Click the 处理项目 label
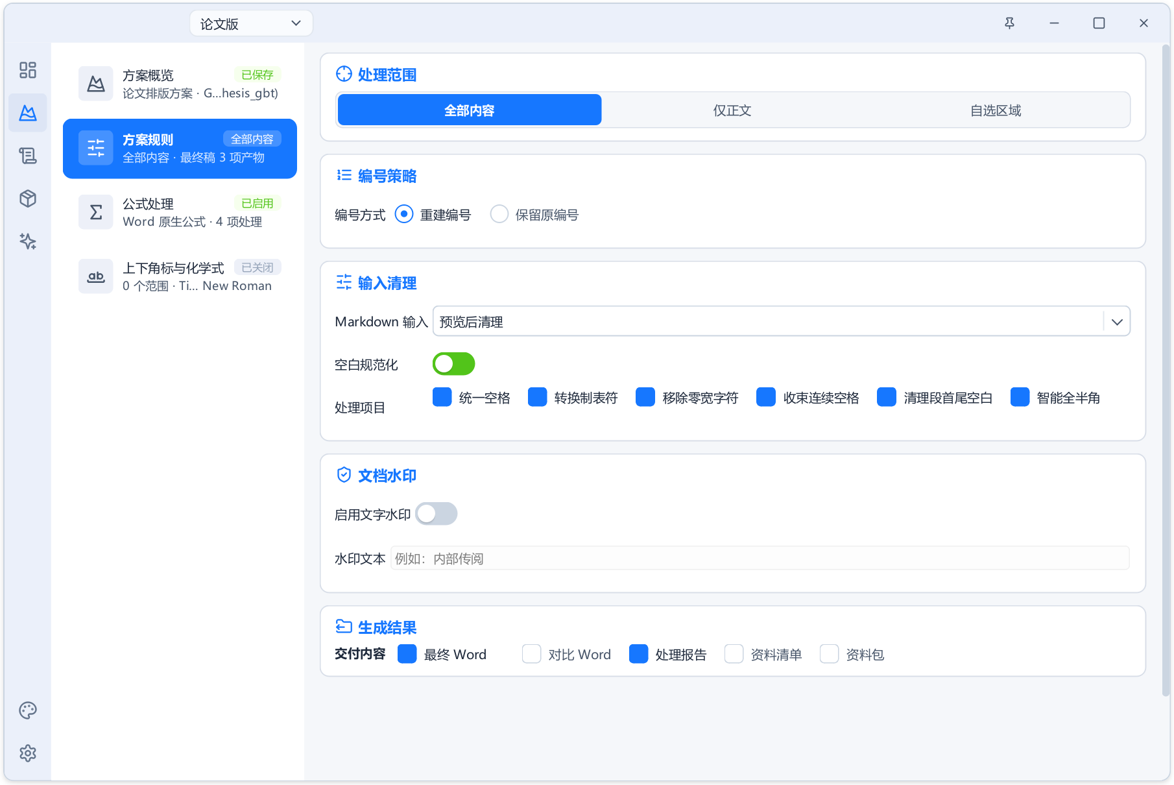 [x=360, y=407]
